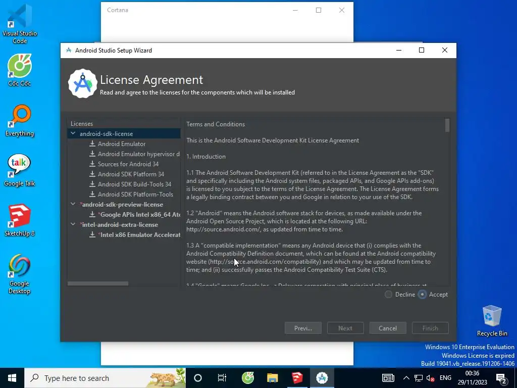Select Sources for Android 34 row
Image resolution: width=517 pixels, height=388 pixels.
click(x=124, y=164)
